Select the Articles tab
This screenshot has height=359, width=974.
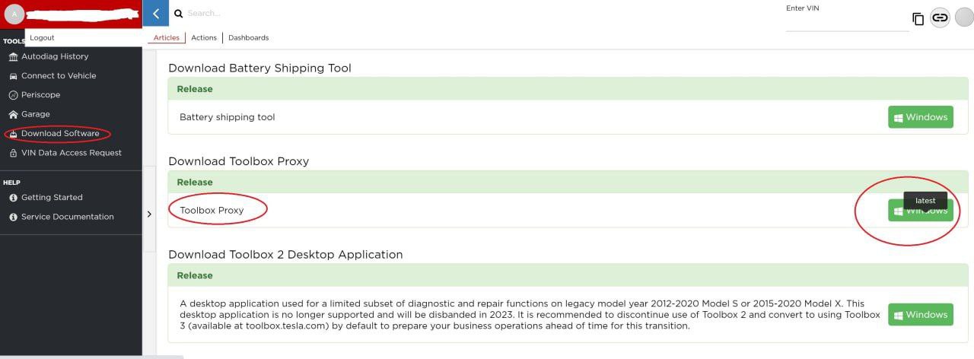pyautogui.click(x=166, y=37)
